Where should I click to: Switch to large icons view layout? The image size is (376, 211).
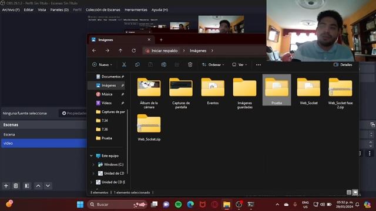[355, 192]
